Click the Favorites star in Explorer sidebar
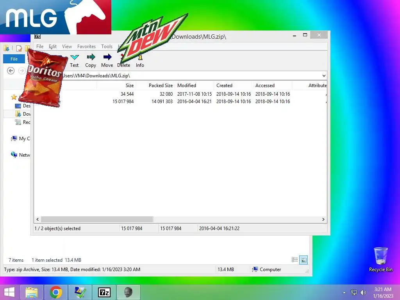The width and height of the screenshot is (400, 300). 14,97
